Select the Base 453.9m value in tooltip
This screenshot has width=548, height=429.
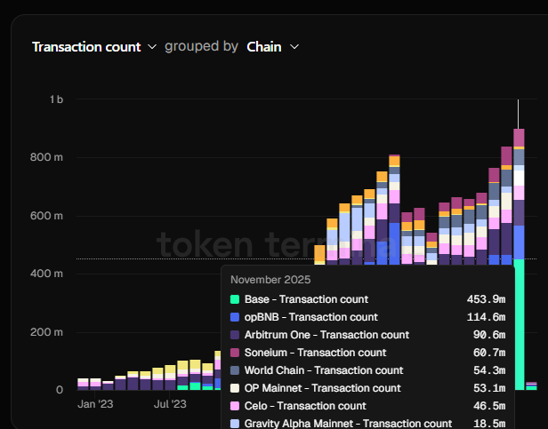(x=486, y=299)
